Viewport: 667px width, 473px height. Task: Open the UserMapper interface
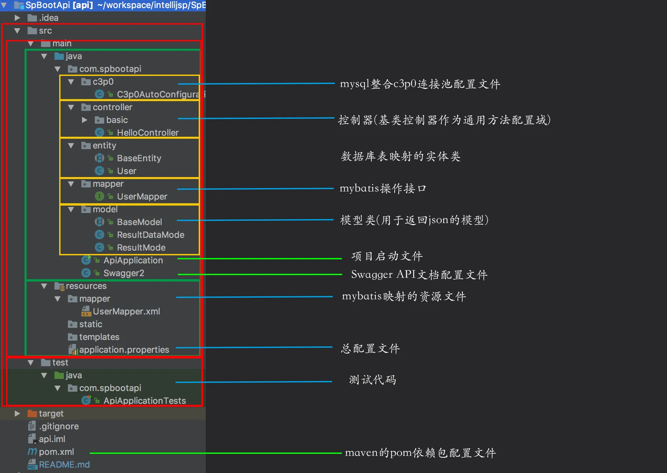(x=142, y=197)
